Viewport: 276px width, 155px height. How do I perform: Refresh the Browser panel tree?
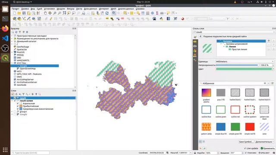tap(16, 32)
